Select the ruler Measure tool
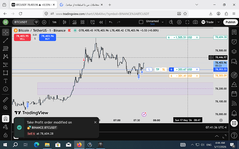 pyautogui.click(x=6, y=100)
